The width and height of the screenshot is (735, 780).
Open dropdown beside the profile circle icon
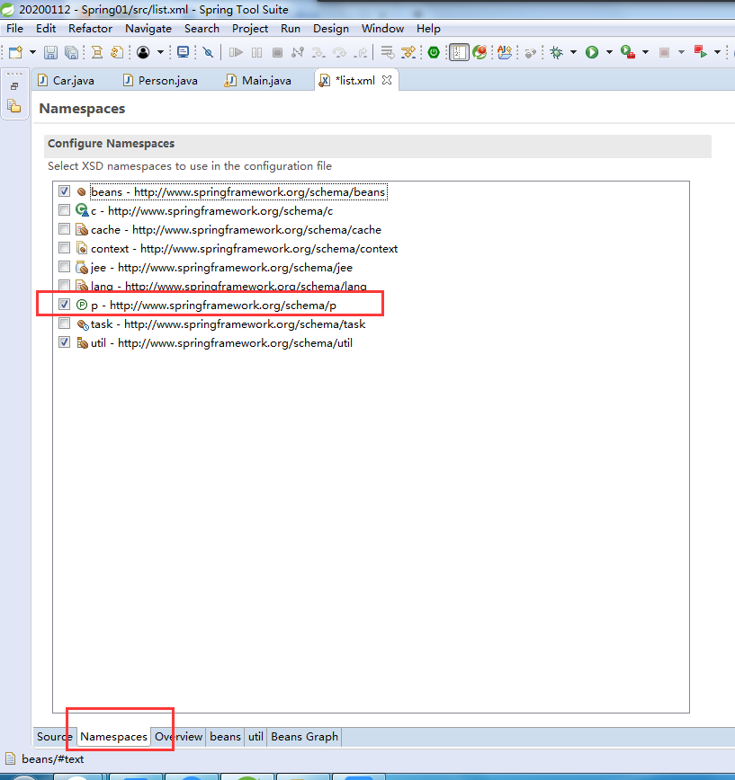click(160, 52)
